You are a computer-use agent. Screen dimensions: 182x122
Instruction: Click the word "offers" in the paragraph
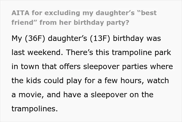coord(70,66)
